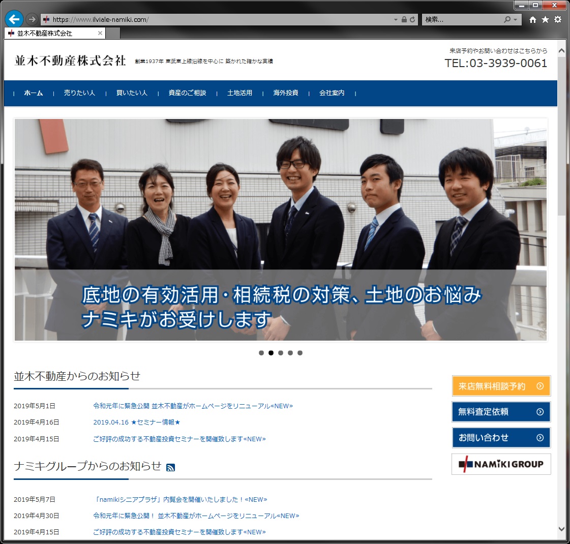This screenshot has height=544, width=570.
Task: Select the first slideshow dot
Action: click(x=261, y=353)
